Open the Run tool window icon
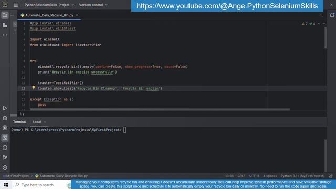 tap(5, 108)
